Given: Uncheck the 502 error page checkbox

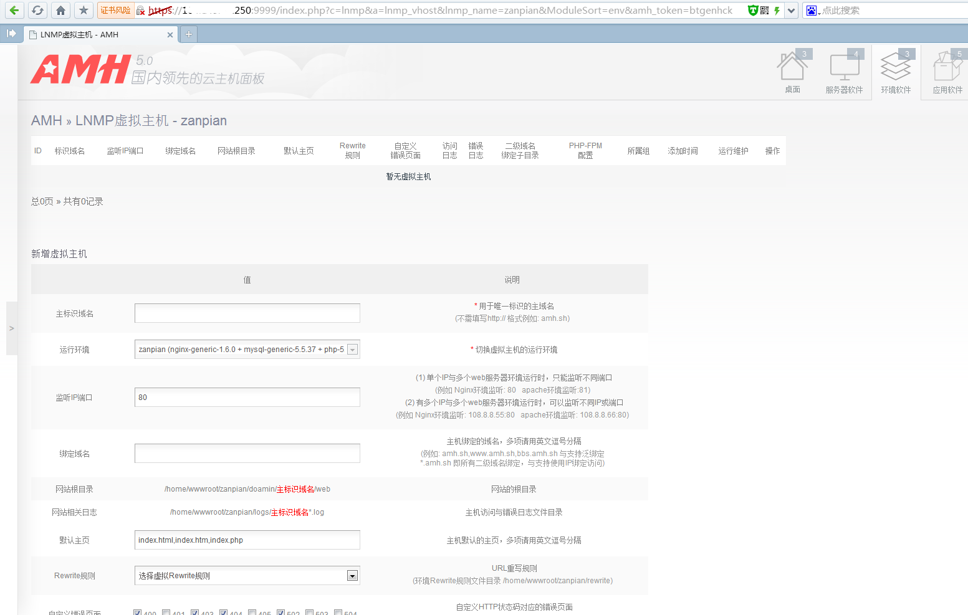Looking at the screenshot, I should pos(280,613).
